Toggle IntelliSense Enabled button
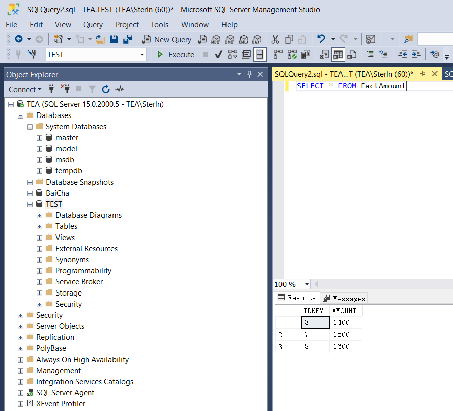 (260, 54)
